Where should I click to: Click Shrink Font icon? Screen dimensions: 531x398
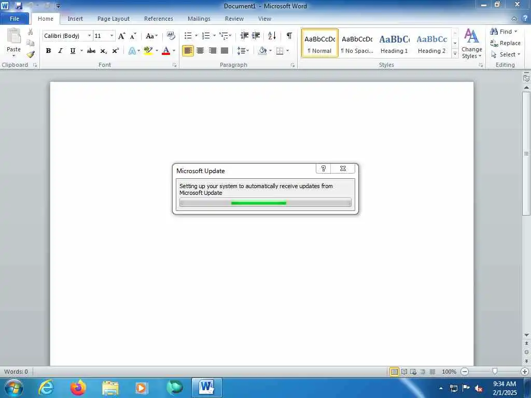[133, 36]
